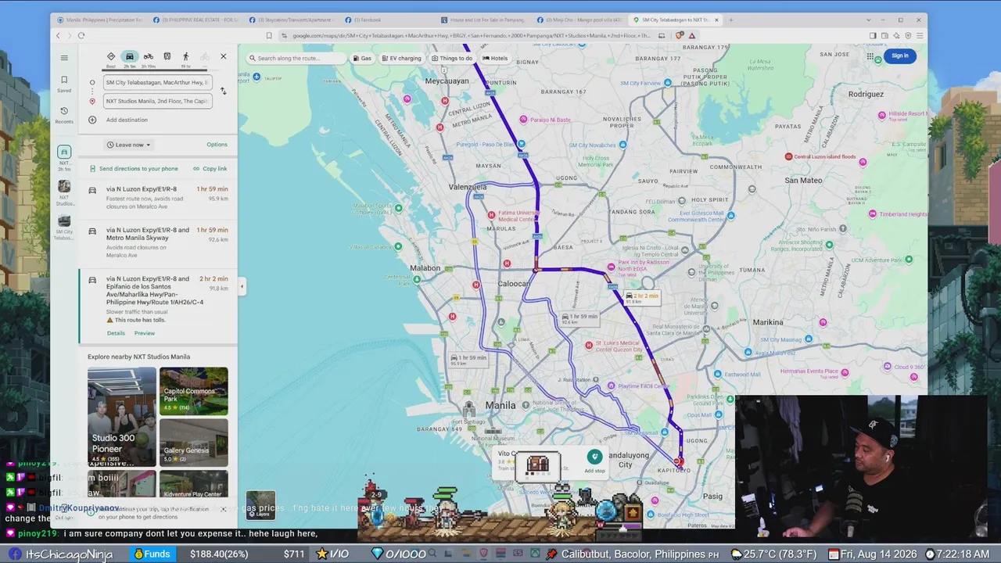The image size is (1001, 563).
Task: Click Add stop button on map
Action: pyautogui.click(x=594, y=461)
